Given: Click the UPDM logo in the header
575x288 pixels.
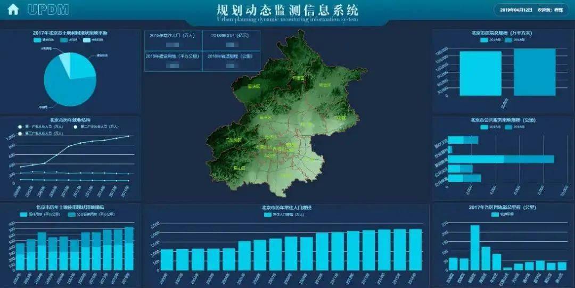Looking at the screenshot, I should [48, 10].
